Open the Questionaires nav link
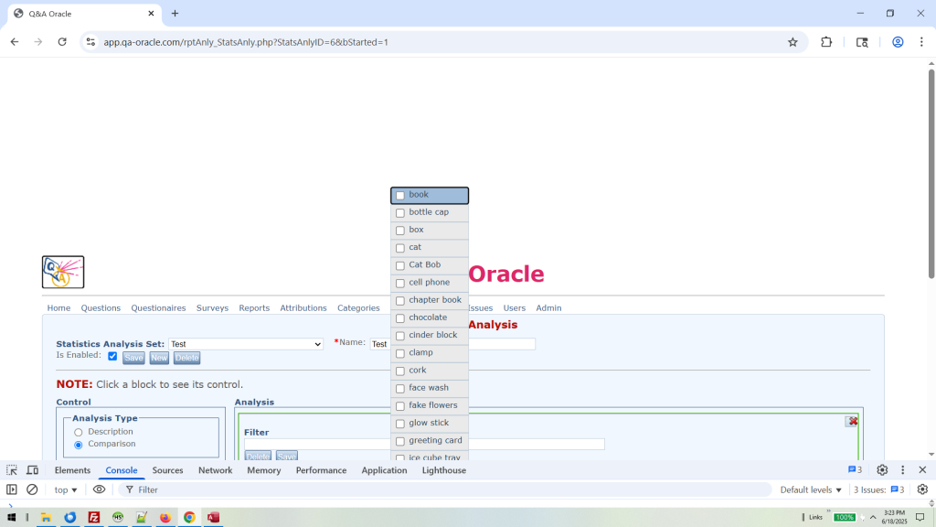The height and width of the screenshot is (527, 936). tap(158, 308)
